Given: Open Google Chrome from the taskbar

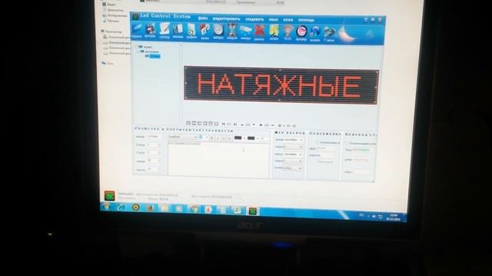Looking at the screenshot, I should [194, 209].
